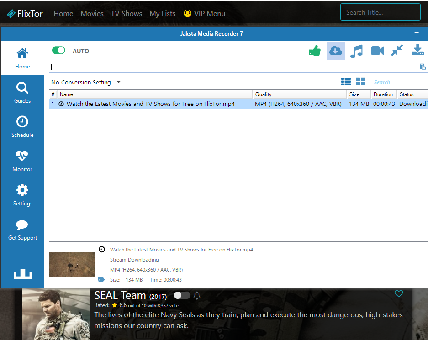This screenshot has height=340, width=428.
Task: Click the compress arrows icon
Action: (397, 51)
